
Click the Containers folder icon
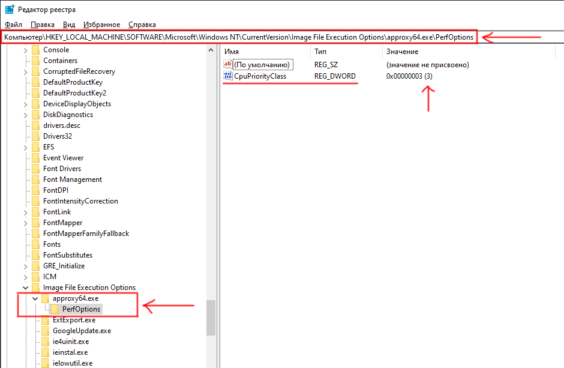click(x=35, y=61)
